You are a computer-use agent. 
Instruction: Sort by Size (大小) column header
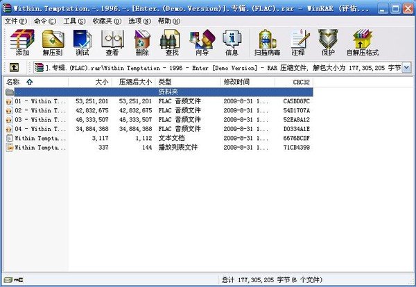[x=90, y=82]
